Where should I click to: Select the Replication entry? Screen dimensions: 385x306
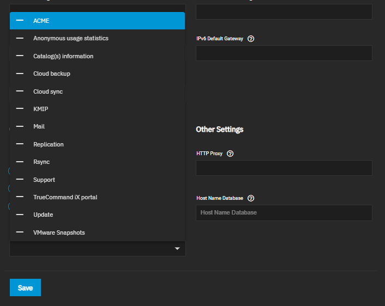pyautogui.click(x=49, y=144)
